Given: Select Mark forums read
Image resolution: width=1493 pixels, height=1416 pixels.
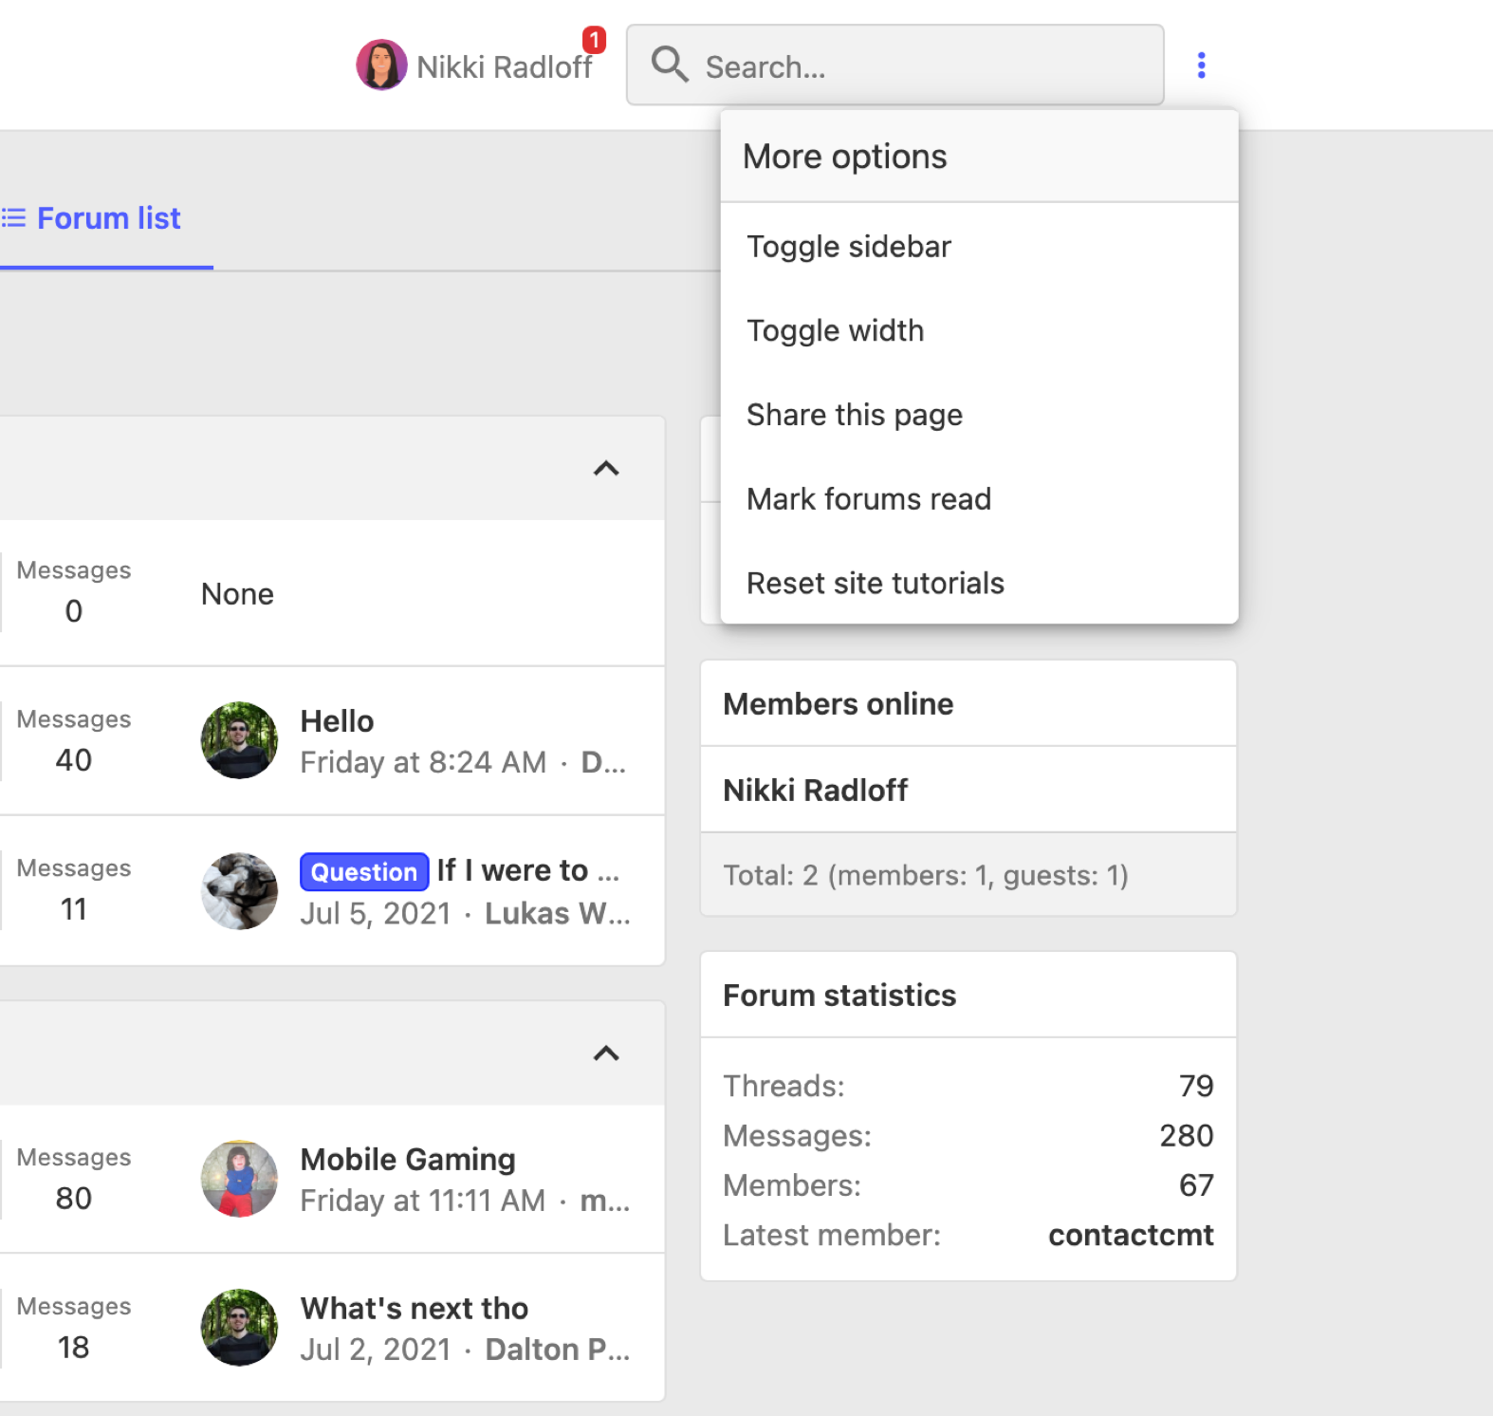Looking at the screenshot, I should [x=868, y=499].
